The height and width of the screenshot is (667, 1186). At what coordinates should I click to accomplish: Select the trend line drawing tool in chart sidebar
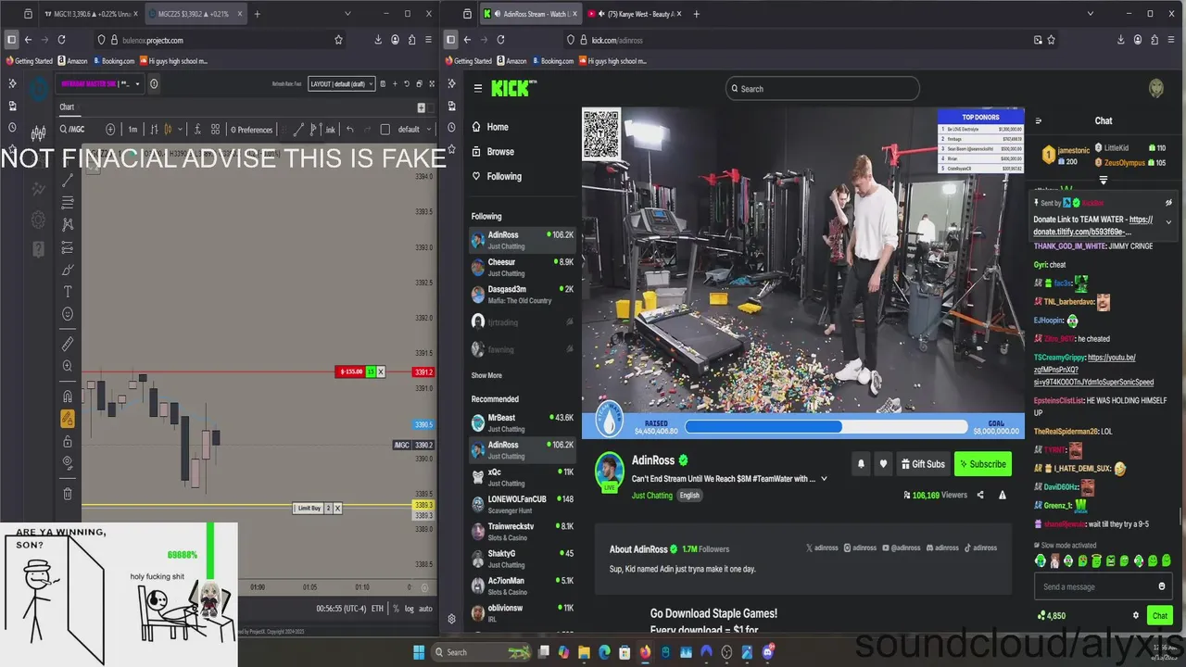(x=68, y=182)
